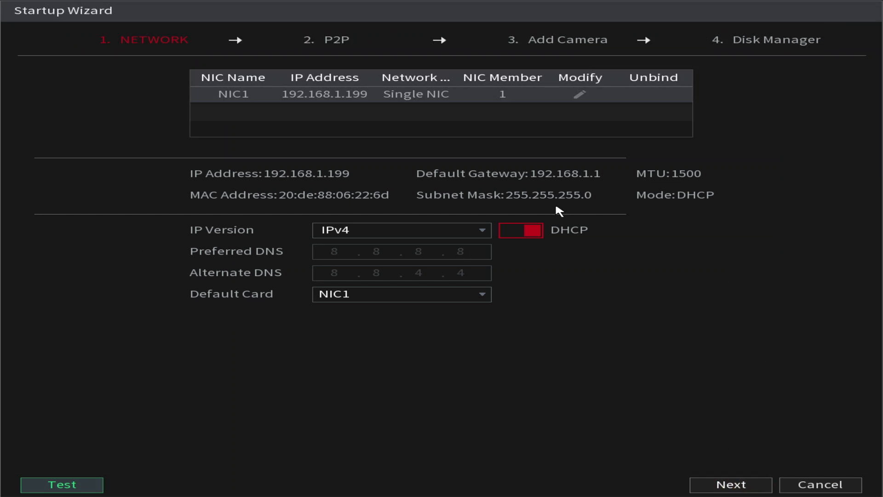Open the Default Card dropdown

[x=401, y=295]
